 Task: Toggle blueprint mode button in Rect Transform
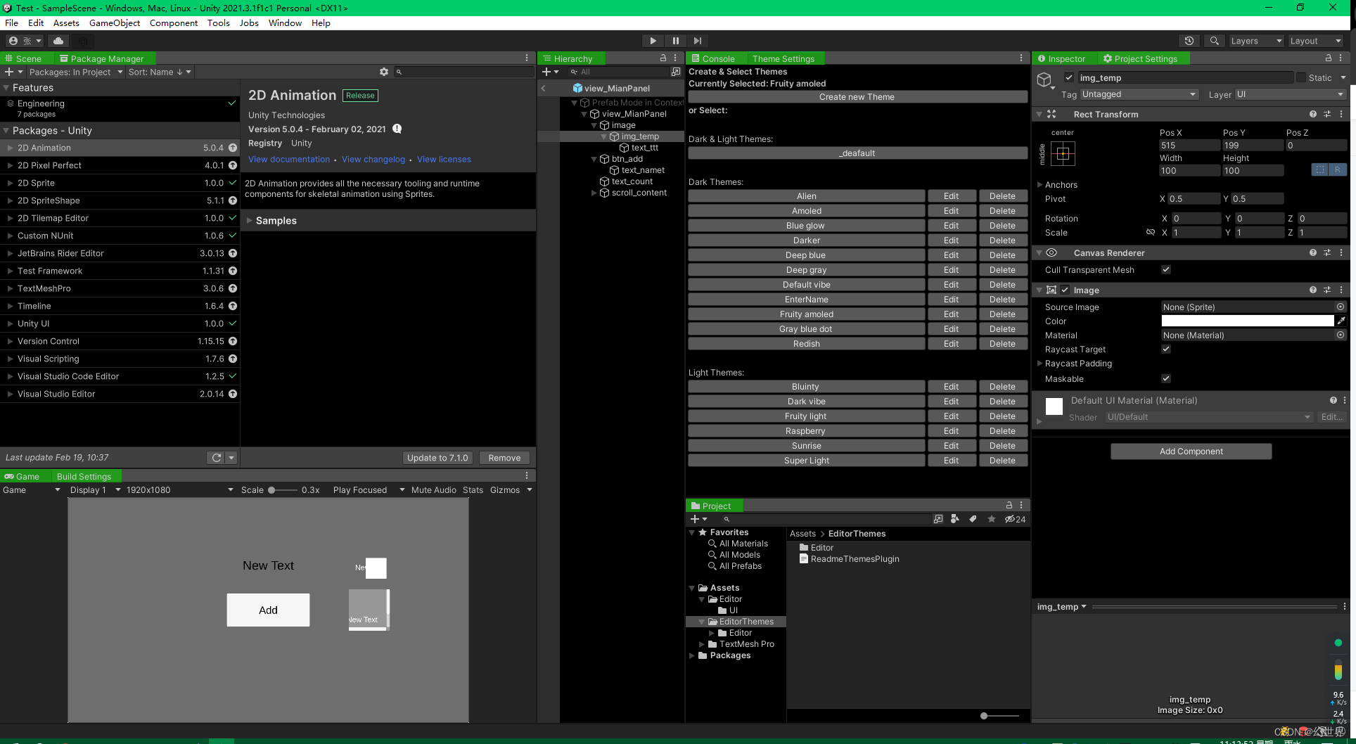click(x=1320, y=169)
